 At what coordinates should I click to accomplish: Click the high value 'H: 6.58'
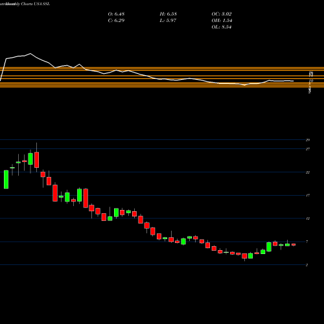tap(168, 14)
